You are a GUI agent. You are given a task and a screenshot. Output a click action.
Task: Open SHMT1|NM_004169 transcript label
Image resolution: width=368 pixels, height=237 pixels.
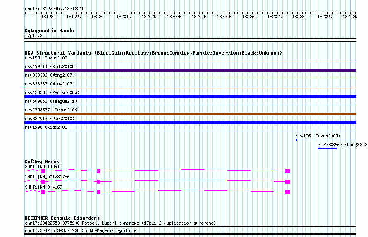pos(44,187)
